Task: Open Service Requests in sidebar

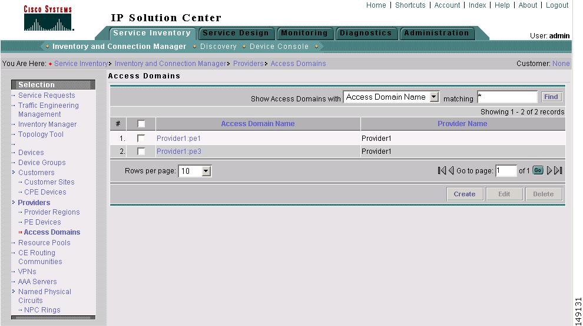Action: click(x=47, y=96)
